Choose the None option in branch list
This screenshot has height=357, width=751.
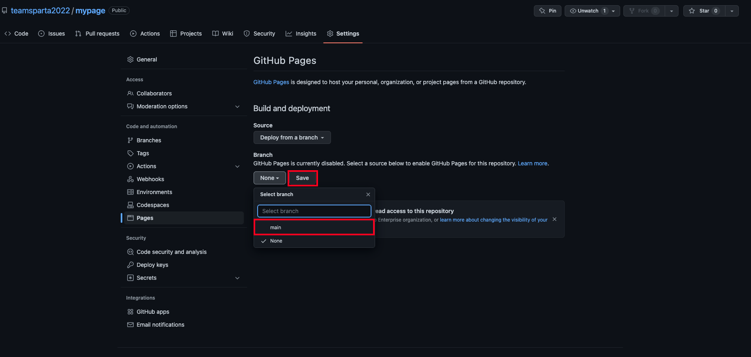314,241
